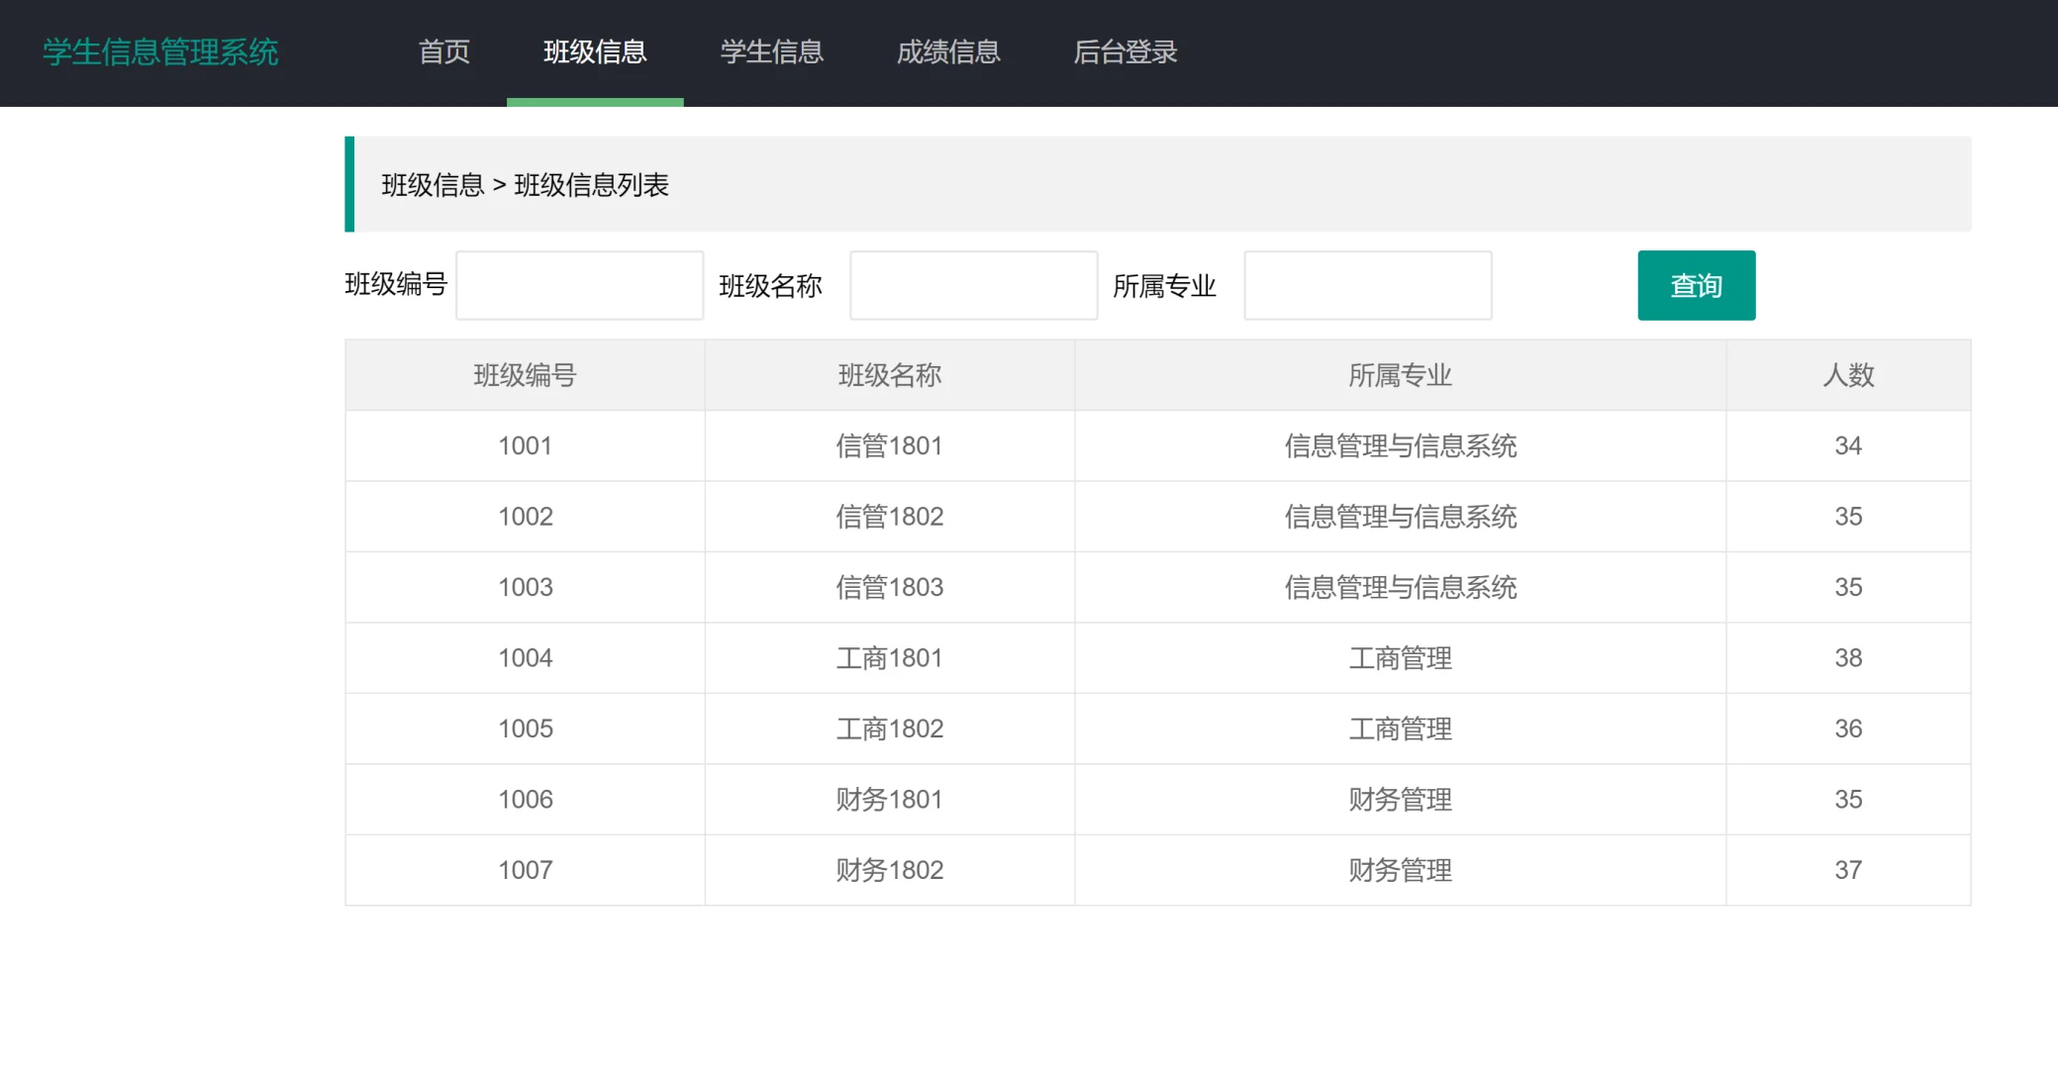
Task: Select the 工商1801 table entry
Action: click(888, 657)
